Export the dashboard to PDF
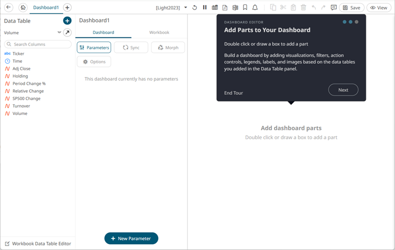The height and width of the screenshot is (250, 395). [x=225, y=7]
